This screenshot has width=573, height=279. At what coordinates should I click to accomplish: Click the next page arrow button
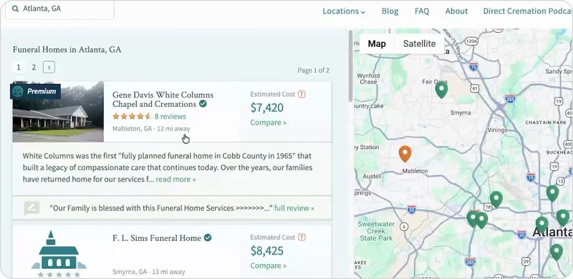pyautogui.click(x=49, y=67)
